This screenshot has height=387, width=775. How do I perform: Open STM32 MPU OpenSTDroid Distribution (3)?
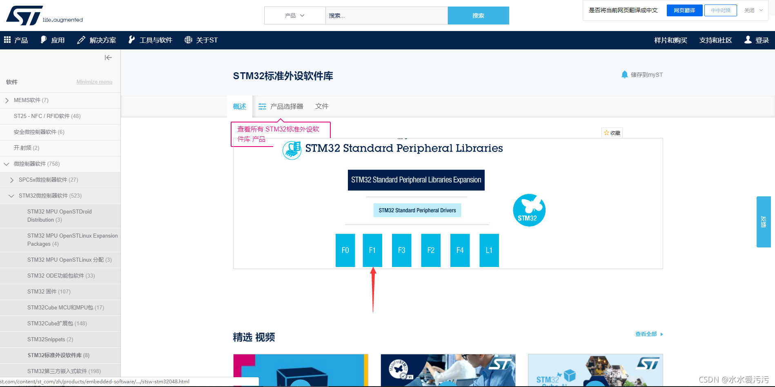[x=60, y=216]
